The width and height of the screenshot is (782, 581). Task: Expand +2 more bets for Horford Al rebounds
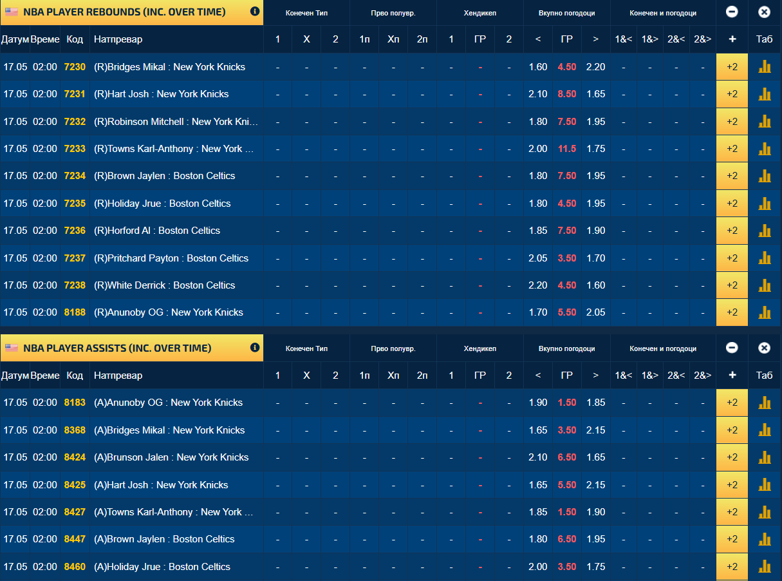pos(732,231)
